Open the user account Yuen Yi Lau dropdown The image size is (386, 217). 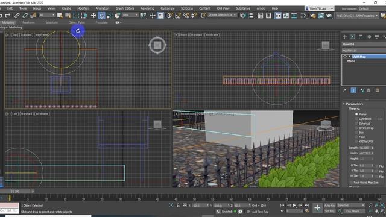pyautogui.click(x=319, y=8)
